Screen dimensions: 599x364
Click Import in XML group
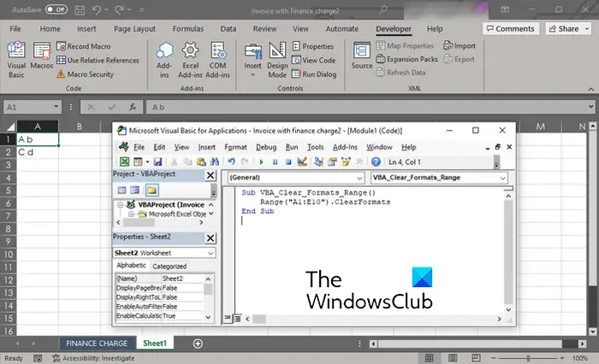tap(460, 46)
